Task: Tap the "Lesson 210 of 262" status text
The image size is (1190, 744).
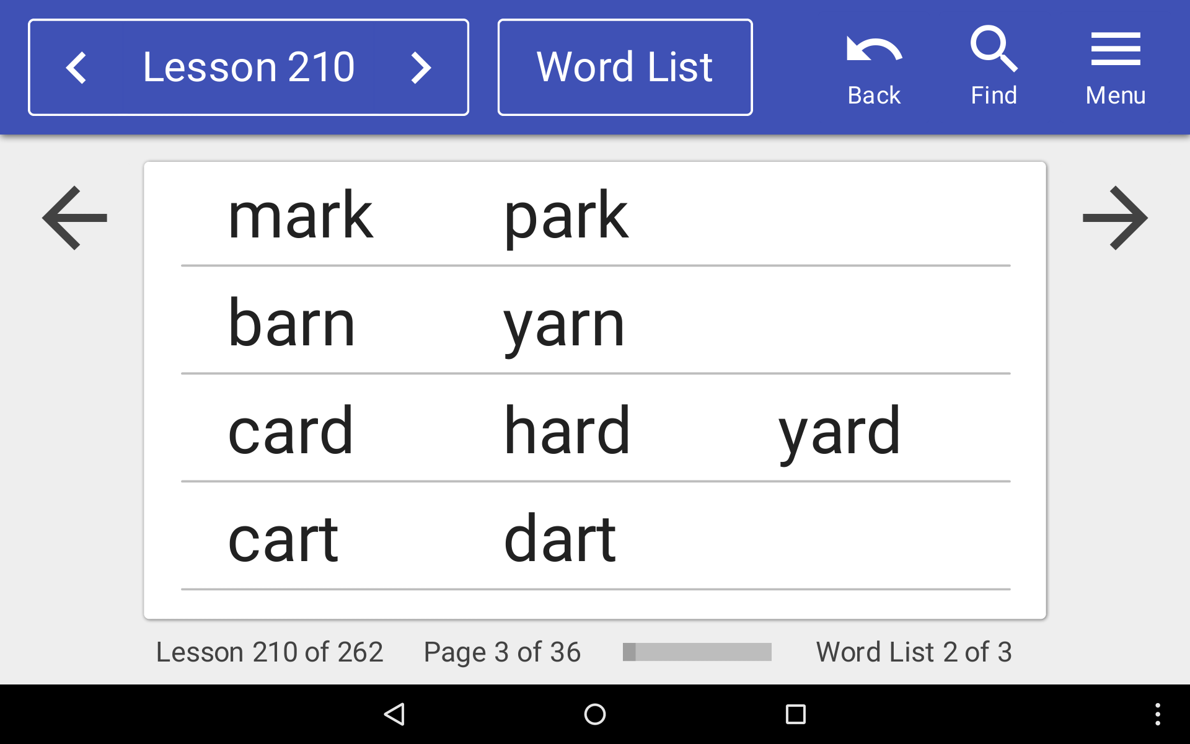Action: click(x=270, y=652)
